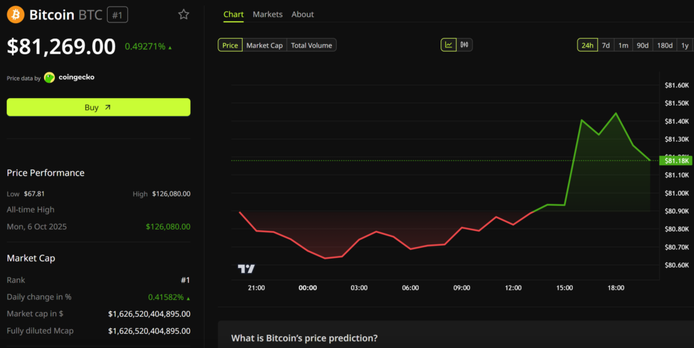This screenshot has width=694, height=348.
Task: Click the Fully diluted Mcap value
Action: (149, 331)
